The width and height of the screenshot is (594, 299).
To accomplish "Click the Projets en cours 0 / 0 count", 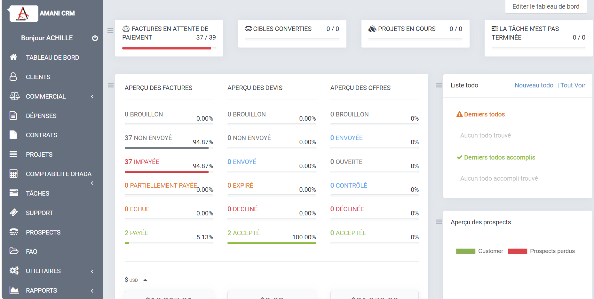I will tap(456, 29).
